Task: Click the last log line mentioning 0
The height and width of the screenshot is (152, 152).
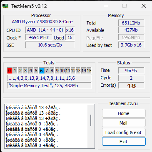Action: pos(32,145)
